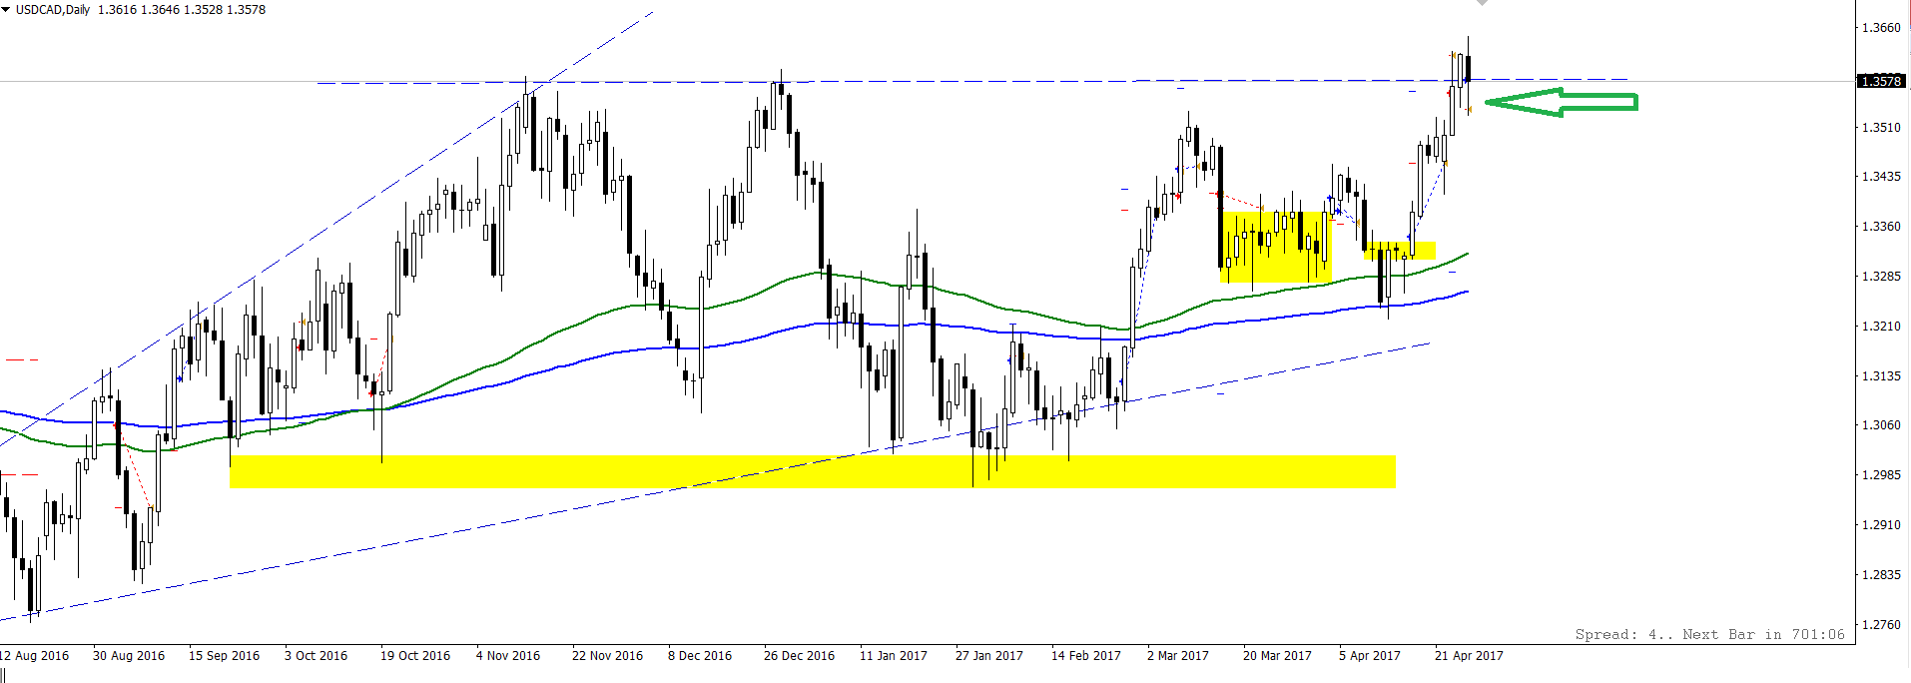This screenshot has height=683, width=1911.
Task: Select the small yellow box from April 2017
Action: 1400,251
